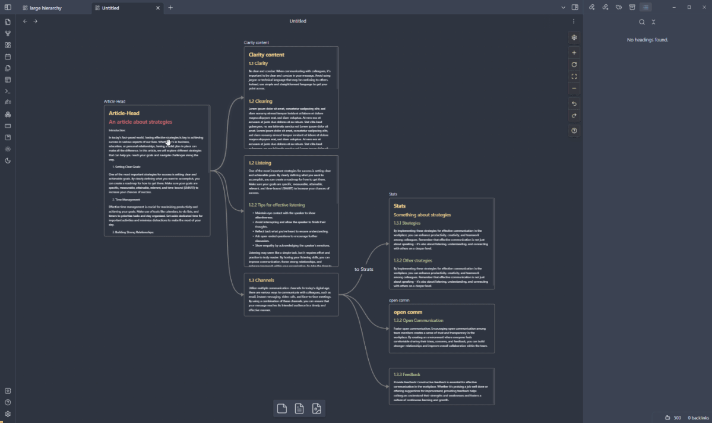712x423 pixels.
Task: Select the Article-Head card
Action: (157, 171)
